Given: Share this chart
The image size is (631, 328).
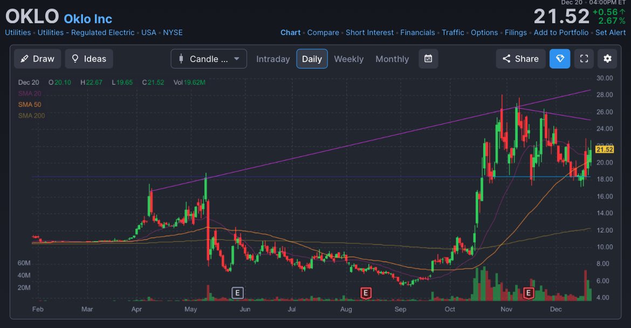Looking at the screenshot, I should (x=520, y=59).
